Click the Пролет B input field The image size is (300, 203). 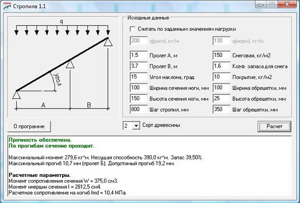click(x=139, y=66)
